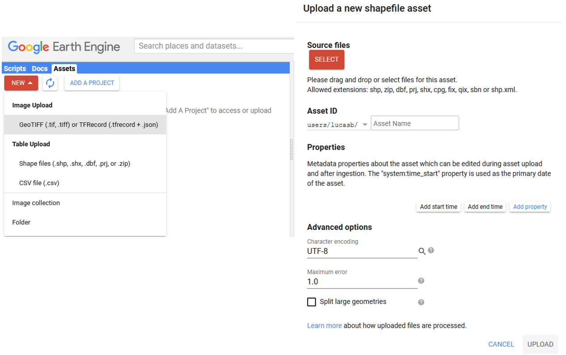The height and width of the screenshot is (355, 566).
Task: Switch to the Scripts tab
Action: 15,68
